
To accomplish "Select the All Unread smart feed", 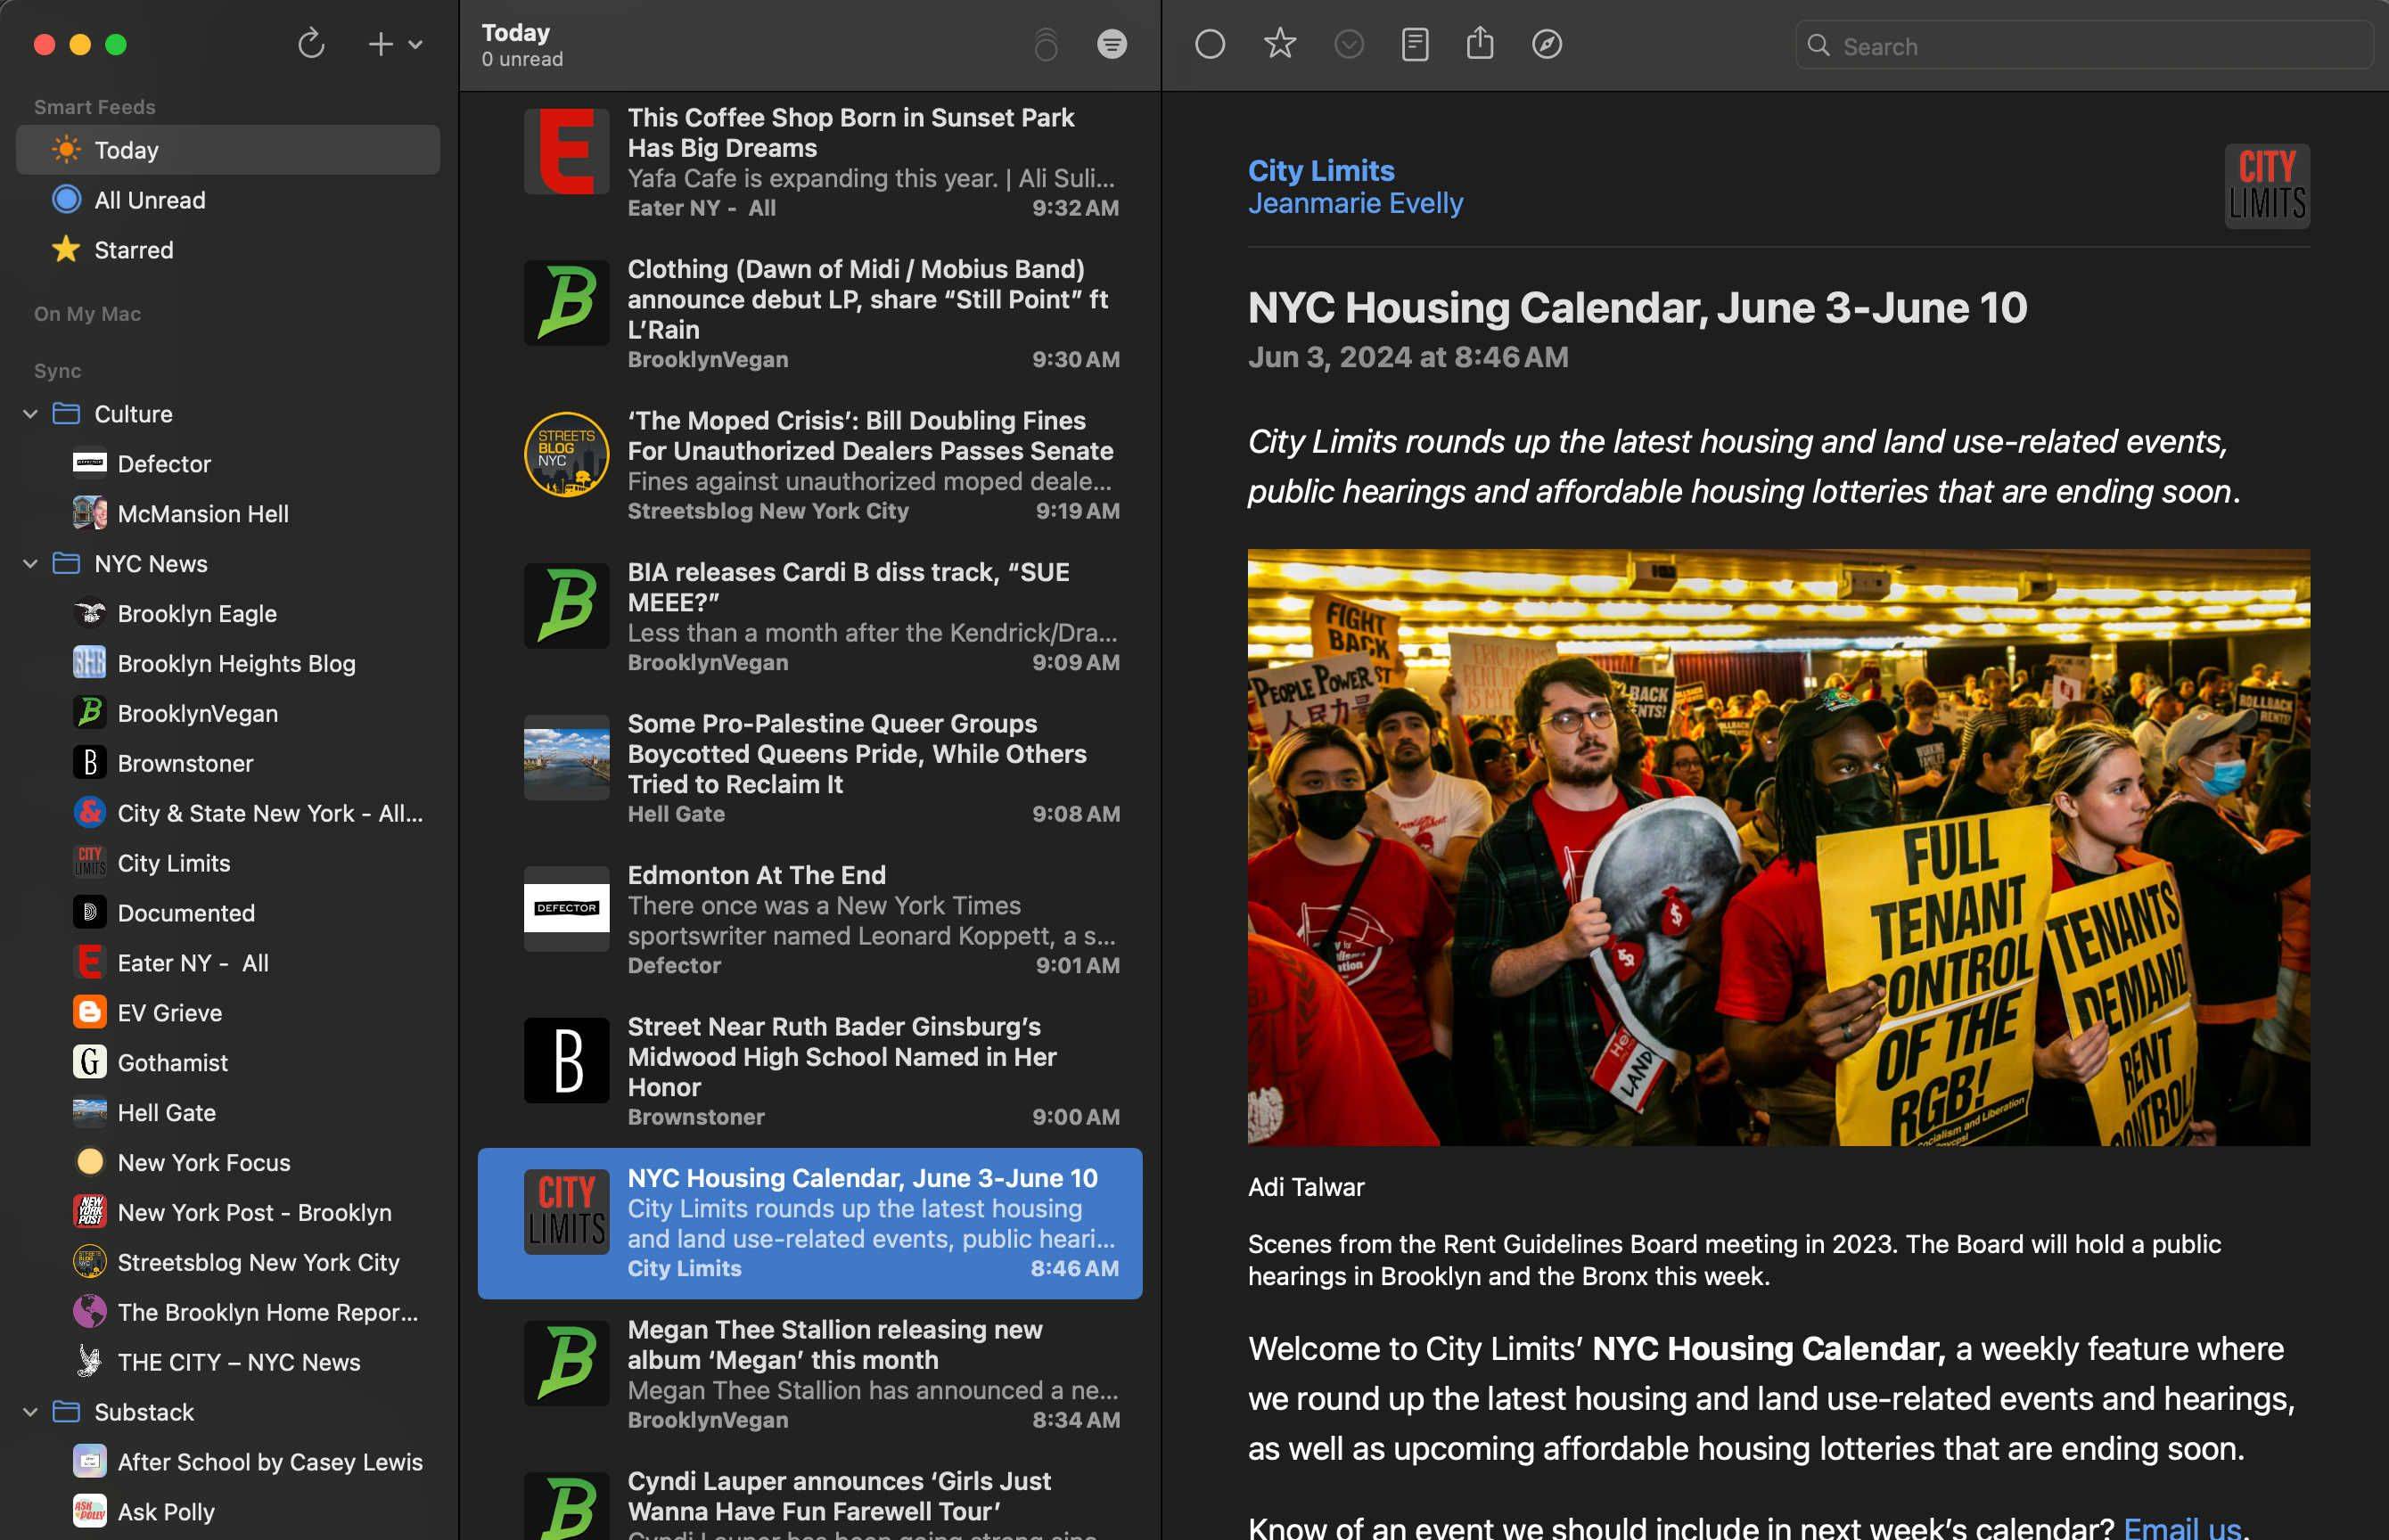I will pos(228,200).
